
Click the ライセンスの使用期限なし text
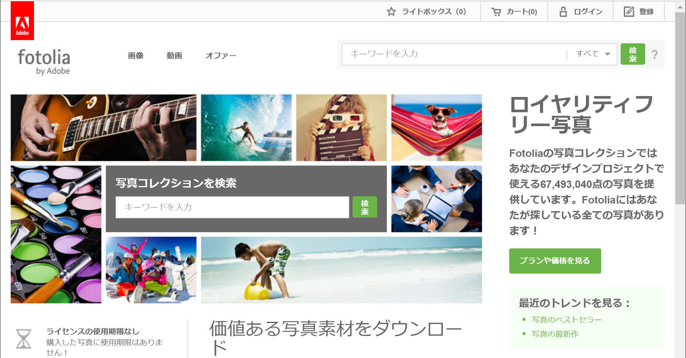pyautogui.click(x=93, y=331)
